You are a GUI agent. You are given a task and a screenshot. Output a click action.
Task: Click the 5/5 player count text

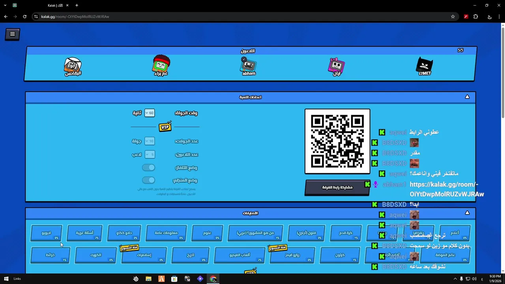click(460, 50)
